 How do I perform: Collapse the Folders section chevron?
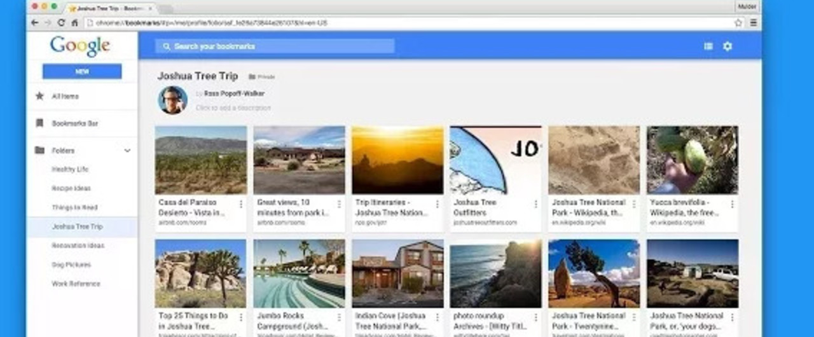[127, 151]
